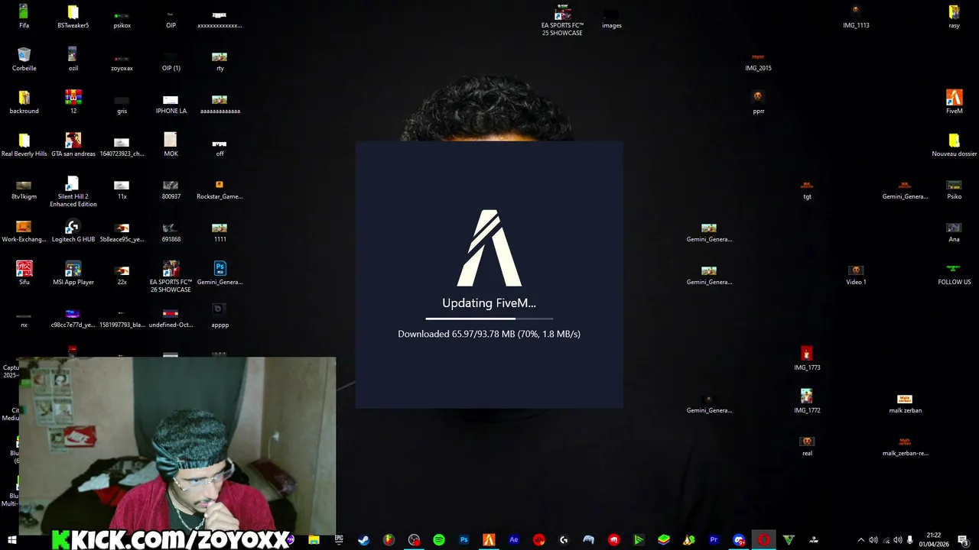Open the Windows Start menu

[12, 539]
